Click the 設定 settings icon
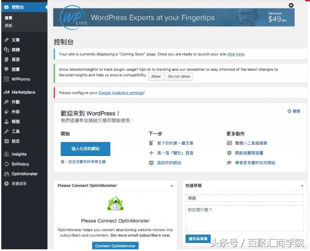Image resolution: width=310 pixels, height=251 pixels. click(6, 141)
